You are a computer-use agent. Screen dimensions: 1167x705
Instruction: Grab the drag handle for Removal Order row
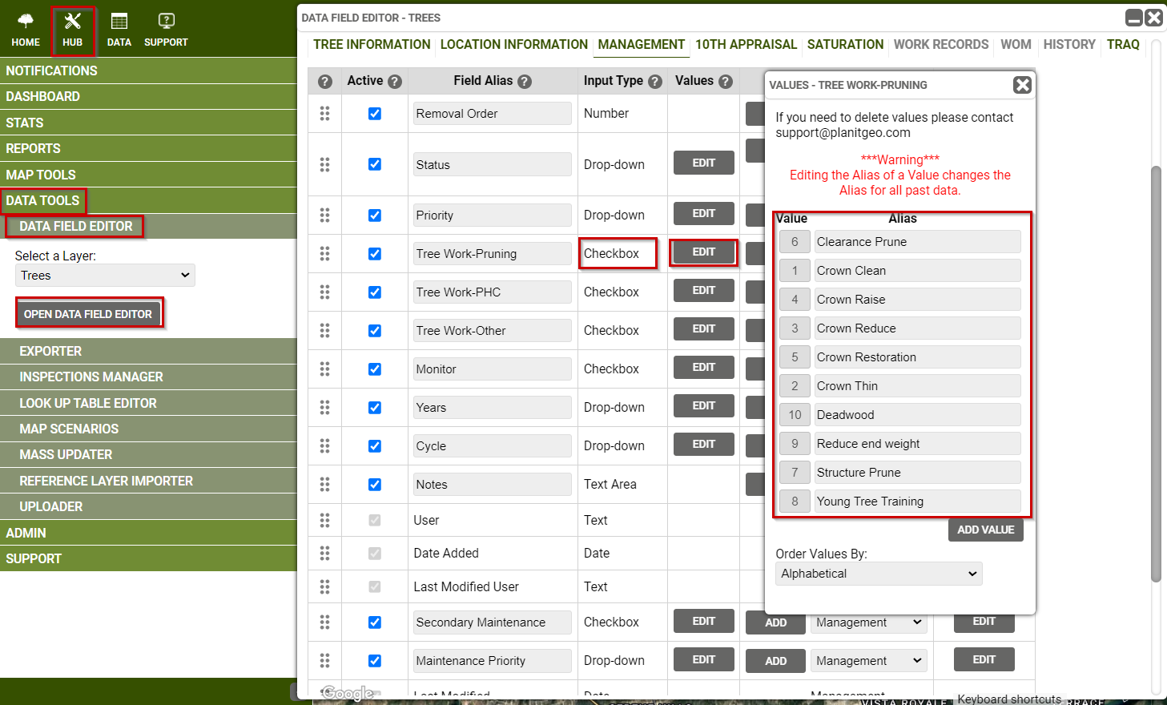[324, 114]
